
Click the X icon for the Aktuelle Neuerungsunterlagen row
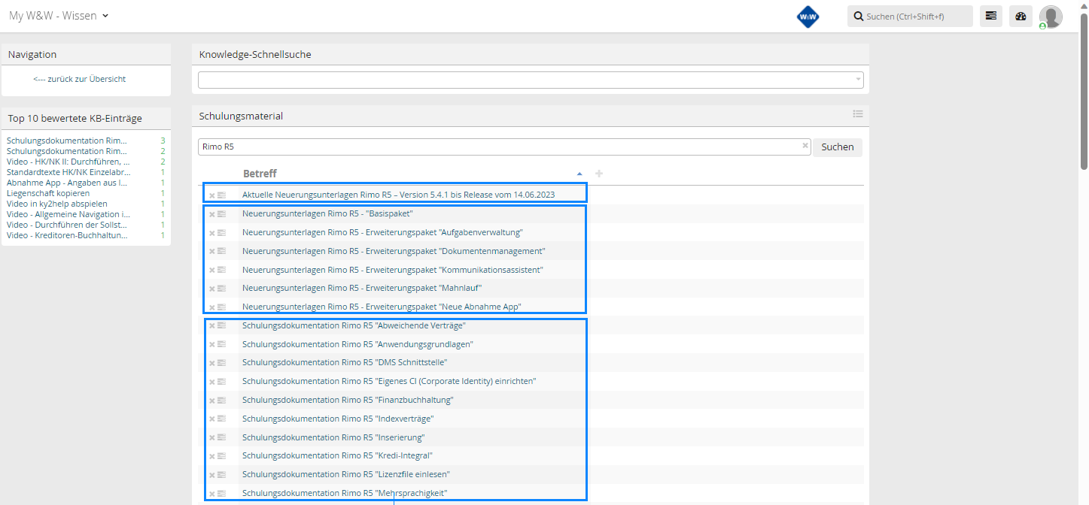(212, 195)
